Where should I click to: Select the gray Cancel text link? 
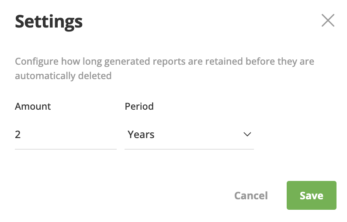click(251, 195)
